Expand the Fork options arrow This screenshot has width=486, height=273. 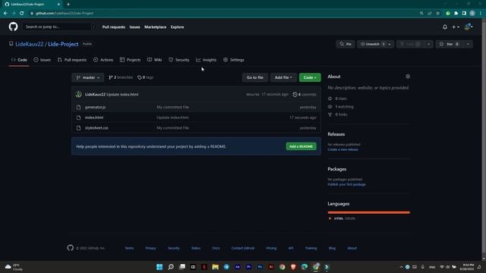pos(428,44)
